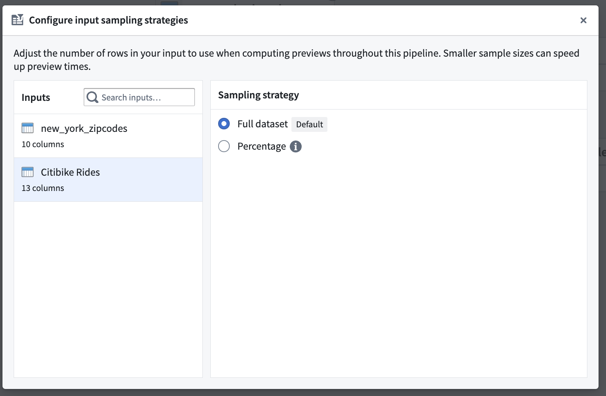This screenshot has height=396, width=606.
Task: Click the 13 columns label under Citibike Rides
Action: click(43, 188)
